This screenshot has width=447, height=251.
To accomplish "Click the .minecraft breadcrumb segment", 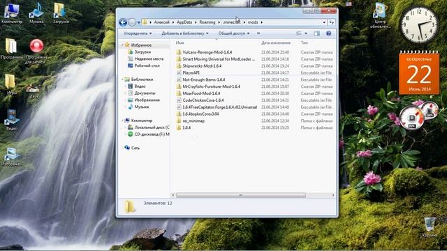I will (x=231, y=22).
